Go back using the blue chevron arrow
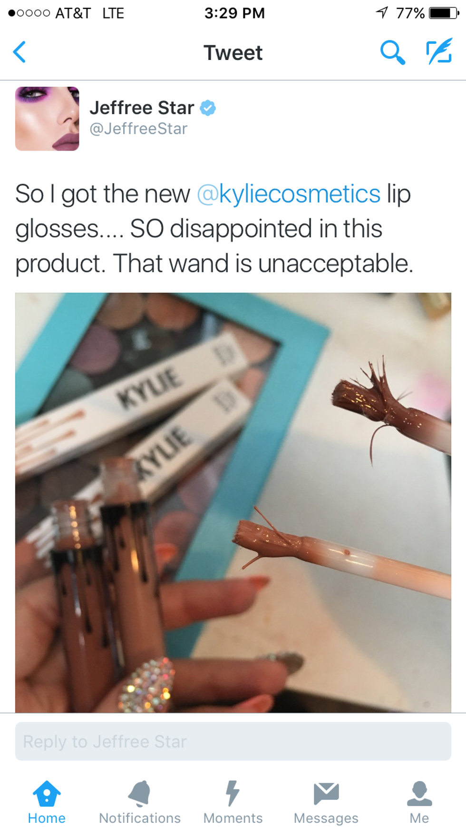Viewport: 466px width, 830px height. [x=19, y=52]
